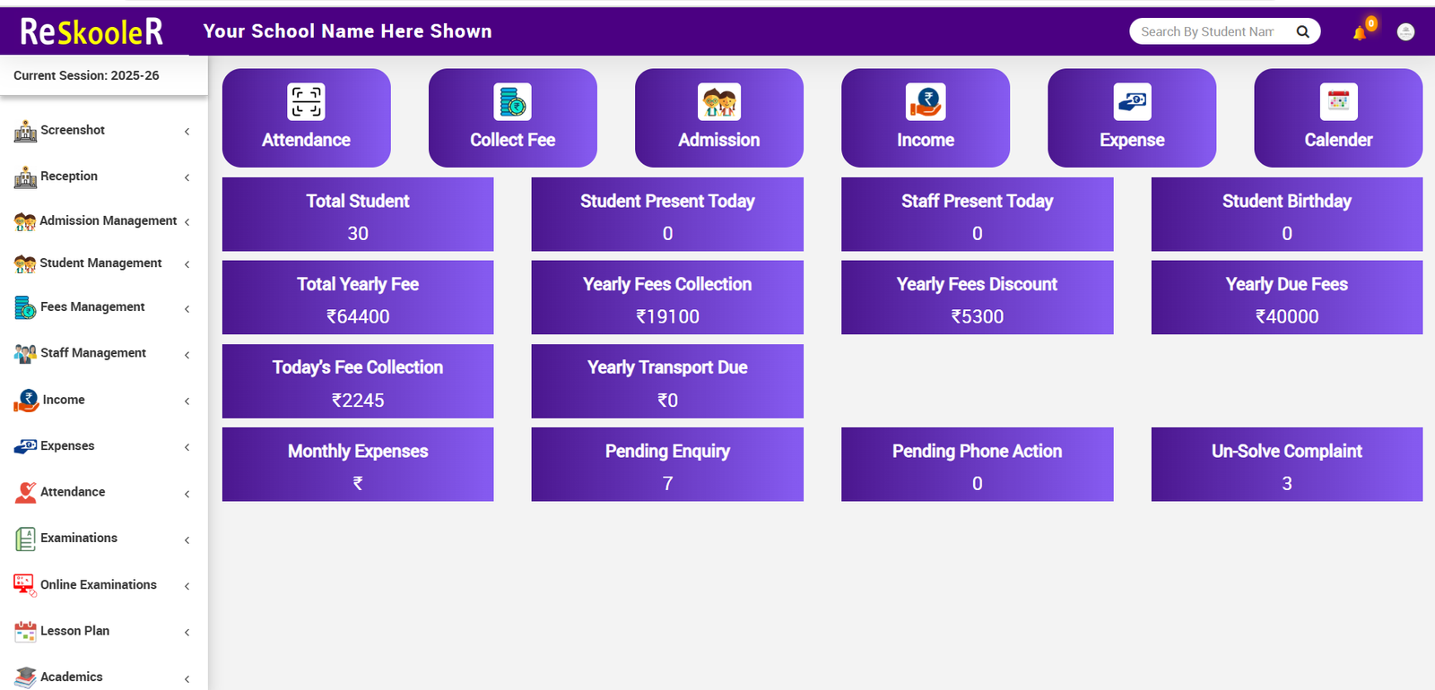Click the Admission students icon
Viewport: 1435px width, 690px height.
[718, 102]
